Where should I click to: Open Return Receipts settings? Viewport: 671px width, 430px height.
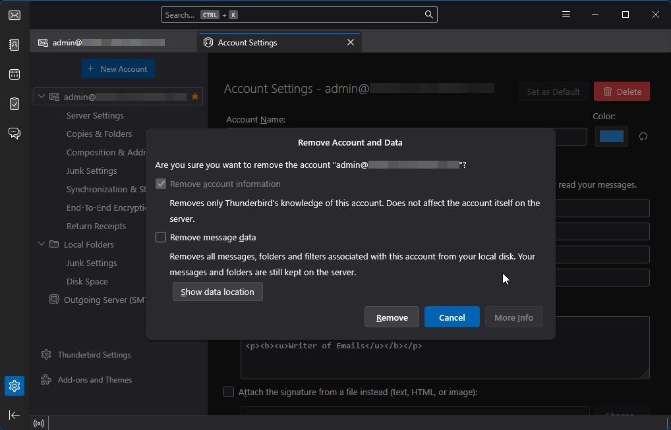pos(96,226)
